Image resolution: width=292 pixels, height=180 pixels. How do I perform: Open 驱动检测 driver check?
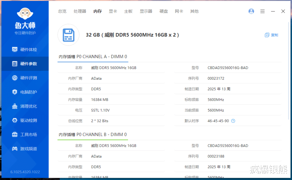pos(25,120)
